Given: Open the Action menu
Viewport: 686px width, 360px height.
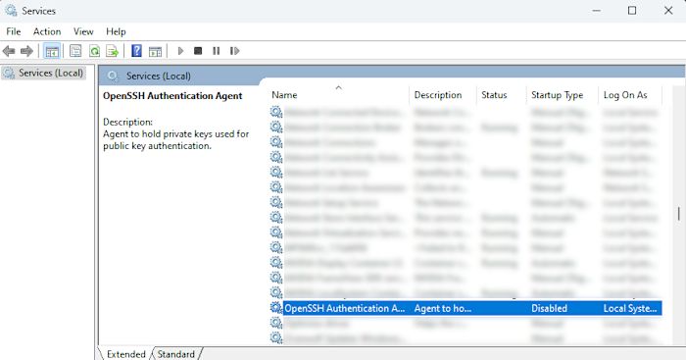Looking at the screenshot, I should click(x=47, y=31).
